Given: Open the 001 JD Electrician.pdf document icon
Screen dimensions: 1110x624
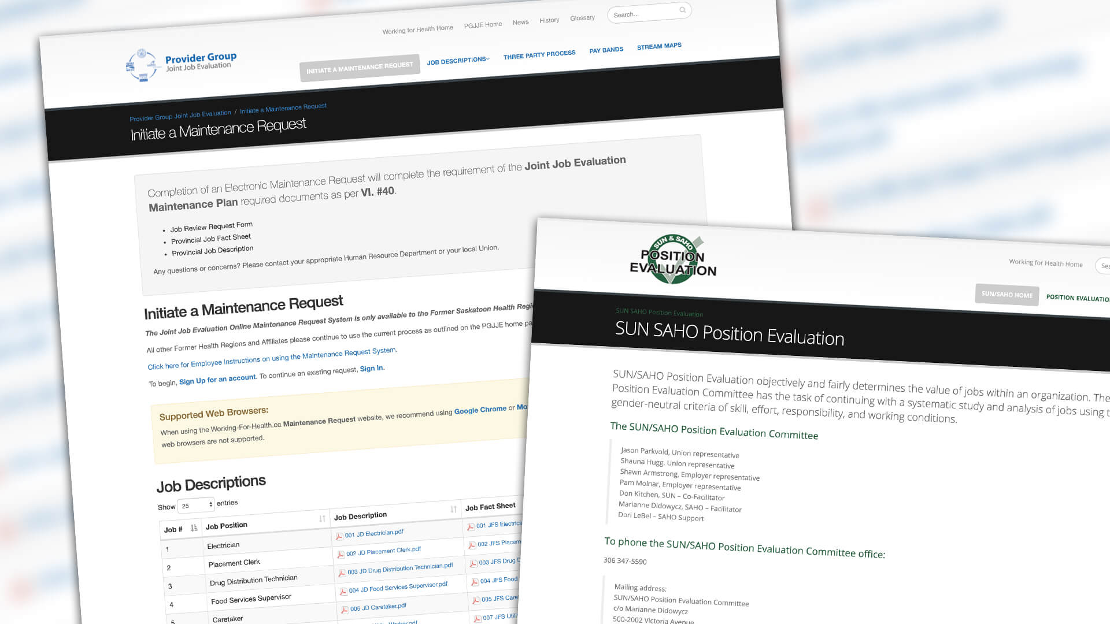Looking at the screenshot, I should click(x=340, y=536).
